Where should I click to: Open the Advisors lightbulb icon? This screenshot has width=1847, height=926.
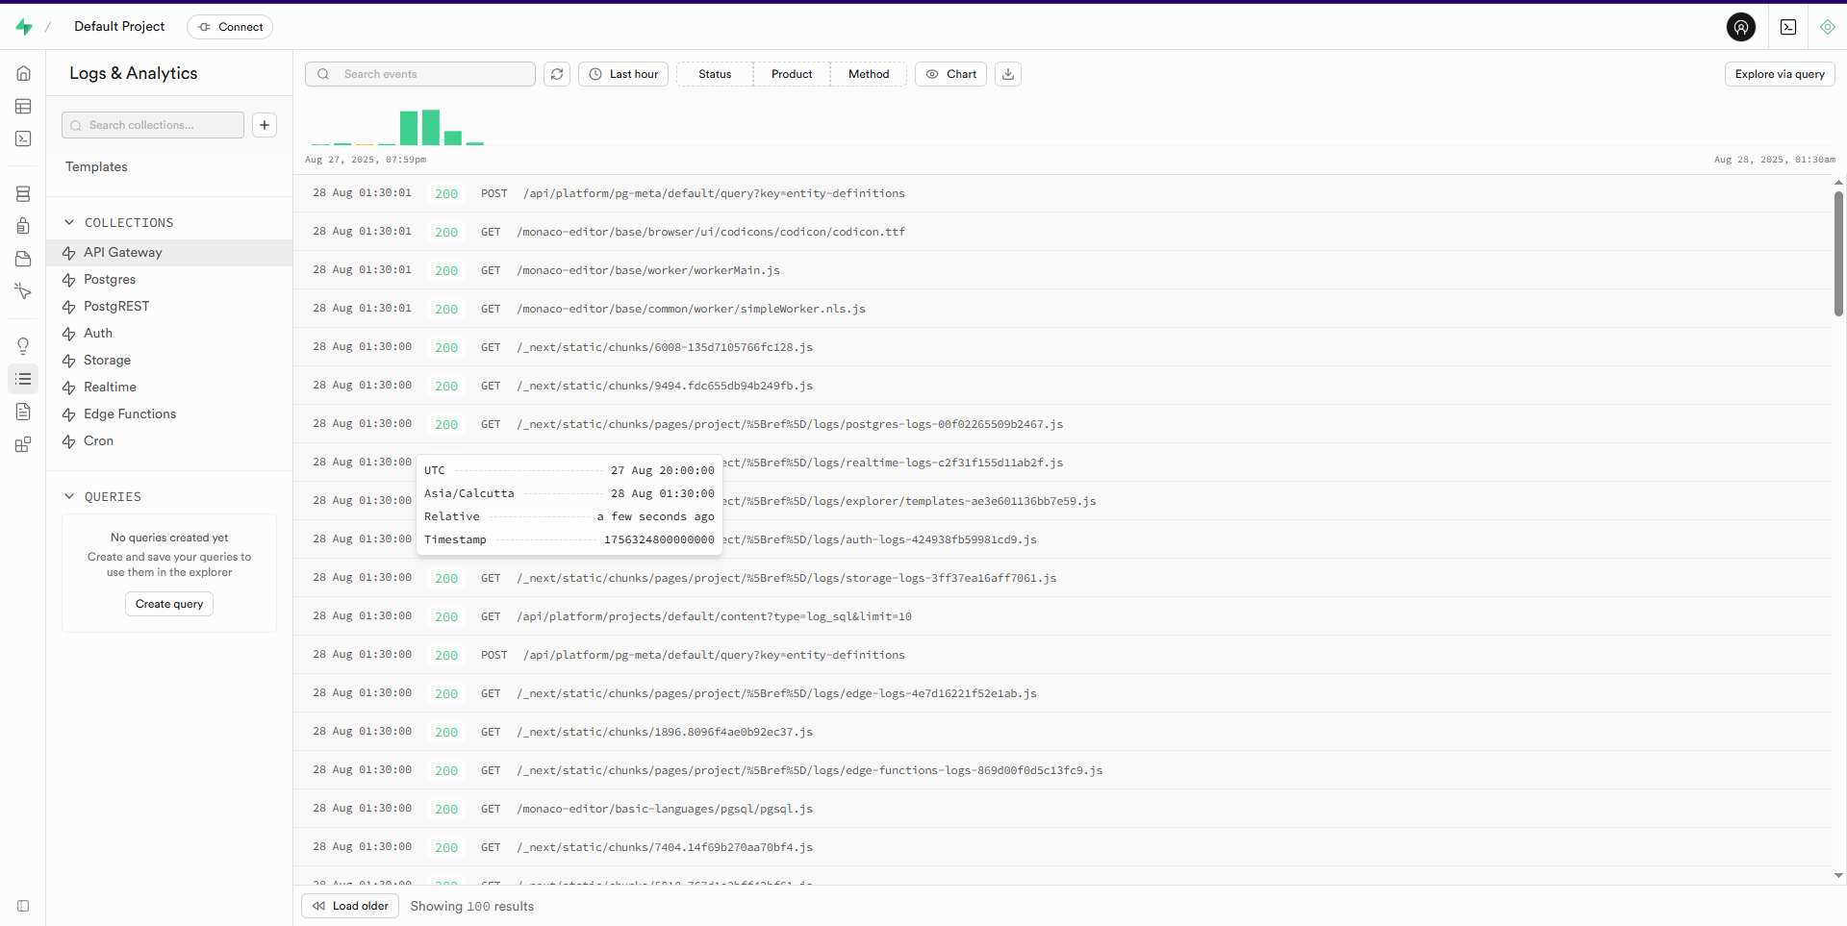[23, 345]
